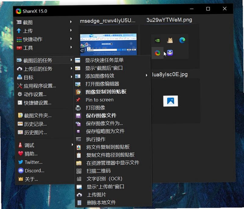Expand the 上传 submenu arrow
This screenshot has height=209, width=244.
tap(71, 30)
